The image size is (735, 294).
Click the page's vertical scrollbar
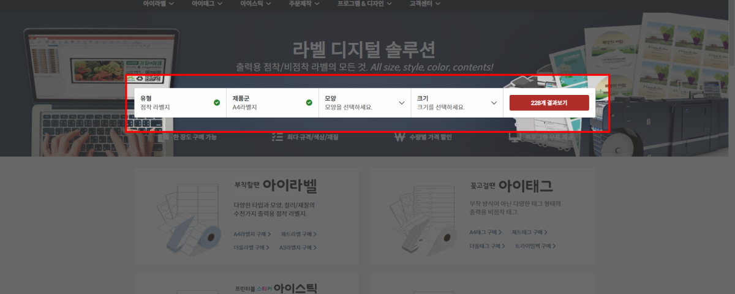click(731, 147)
